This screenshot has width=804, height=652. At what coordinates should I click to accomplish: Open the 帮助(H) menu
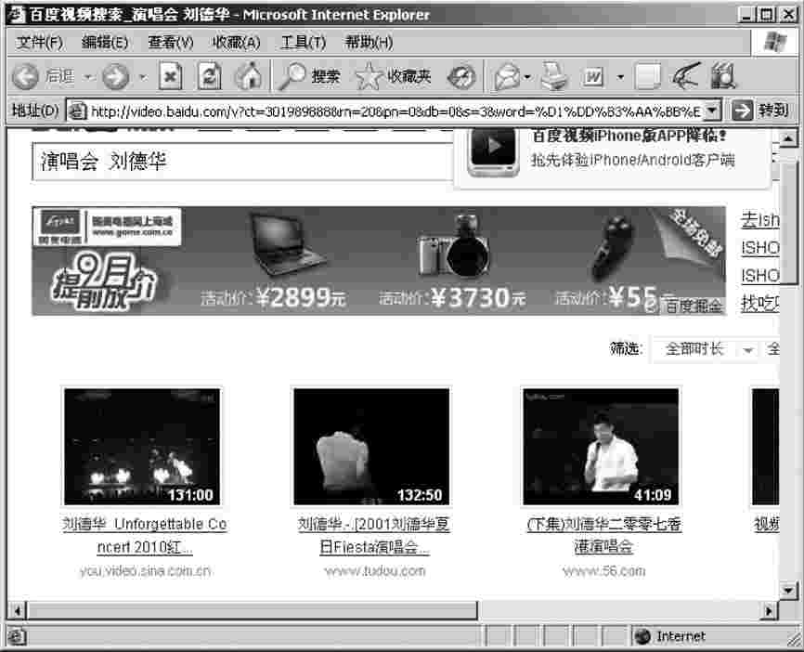point(369,42)
